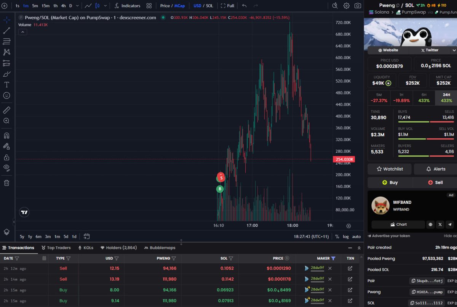Select the text drawing tool
Viewport: 457px width, 307px height.
click(6, 85)
